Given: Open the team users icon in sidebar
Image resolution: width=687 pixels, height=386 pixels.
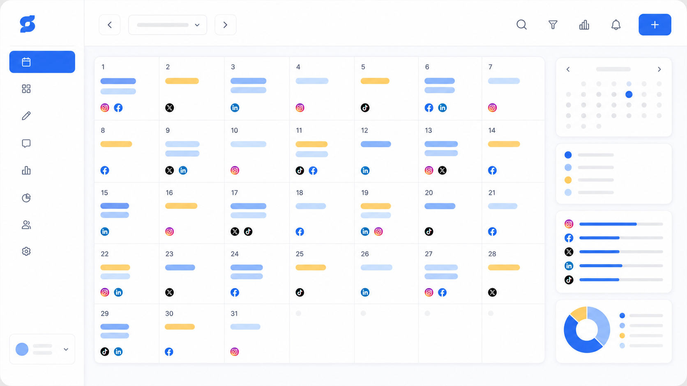Looking at the screenshot, I should (x=26, y=225).
